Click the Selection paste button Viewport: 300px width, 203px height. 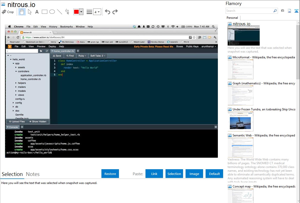[x=174, y=173]
